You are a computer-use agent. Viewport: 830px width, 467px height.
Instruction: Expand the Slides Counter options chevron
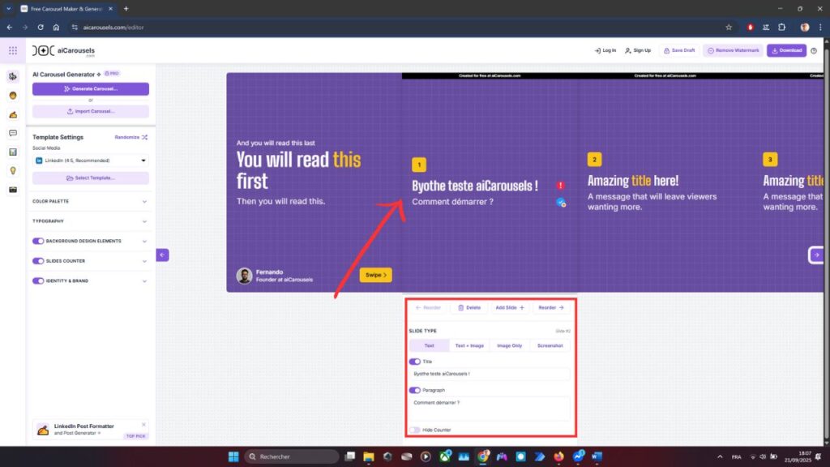(x=144, y=261)
